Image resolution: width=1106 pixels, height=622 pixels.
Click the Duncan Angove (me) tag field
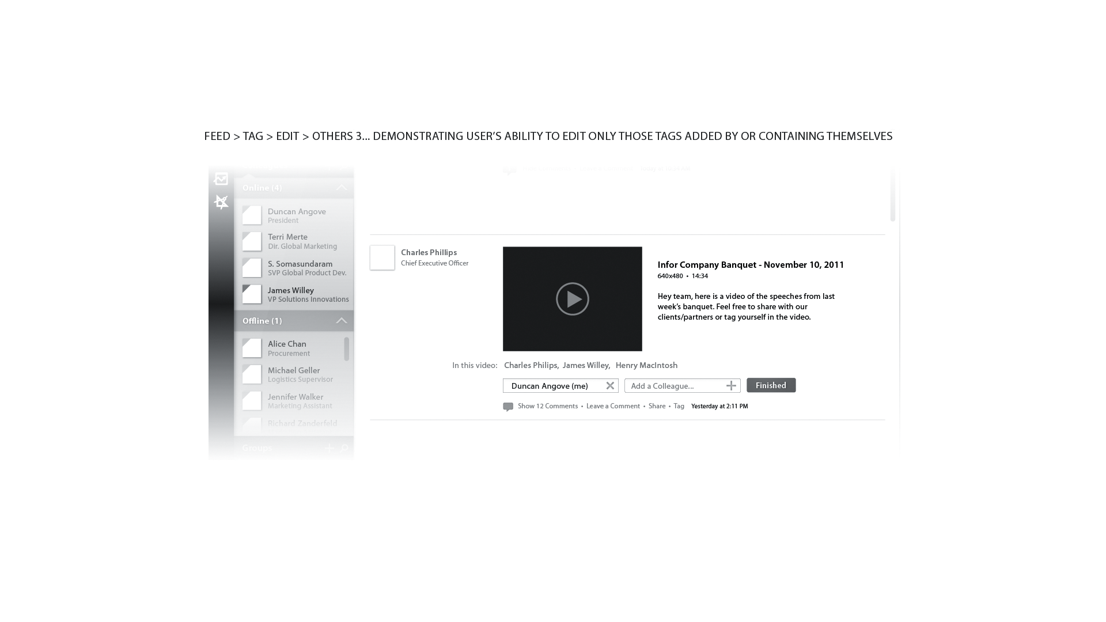pyautogui.click(x=560, y=386)
